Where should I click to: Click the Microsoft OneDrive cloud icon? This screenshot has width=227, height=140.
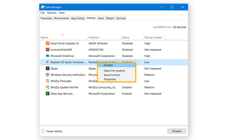[x=47, y=56]
